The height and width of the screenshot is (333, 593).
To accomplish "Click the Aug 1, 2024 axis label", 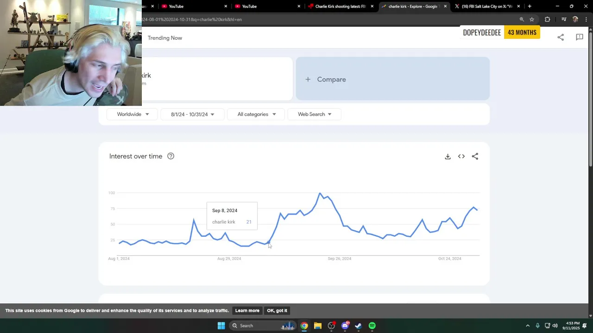I will point(119,259).
